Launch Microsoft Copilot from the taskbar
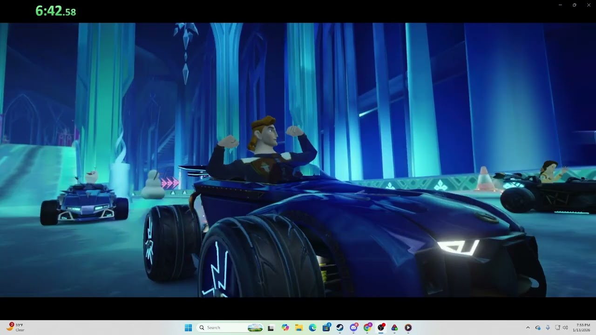 [285, 328]
